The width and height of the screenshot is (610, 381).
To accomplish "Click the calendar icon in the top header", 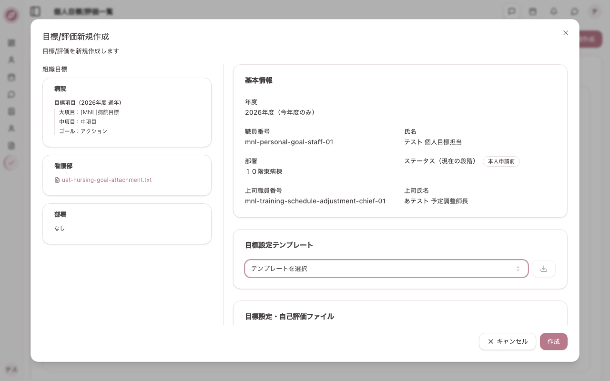I will click(x=533, y=11).
